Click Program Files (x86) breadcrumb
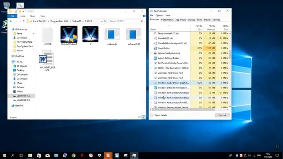This screenshot has height=159, width=283. (x=59, y=21)
